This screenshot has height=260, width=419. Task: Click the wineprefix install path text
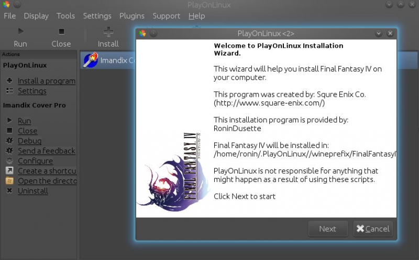(x=305, y=154)
